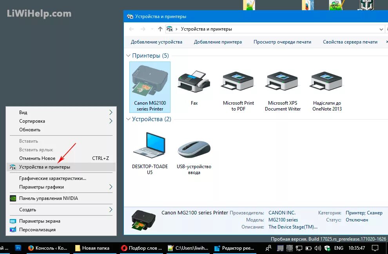
Task: Select the Canon MG2100 series Printer icon
Action: [x=150, y=87]
